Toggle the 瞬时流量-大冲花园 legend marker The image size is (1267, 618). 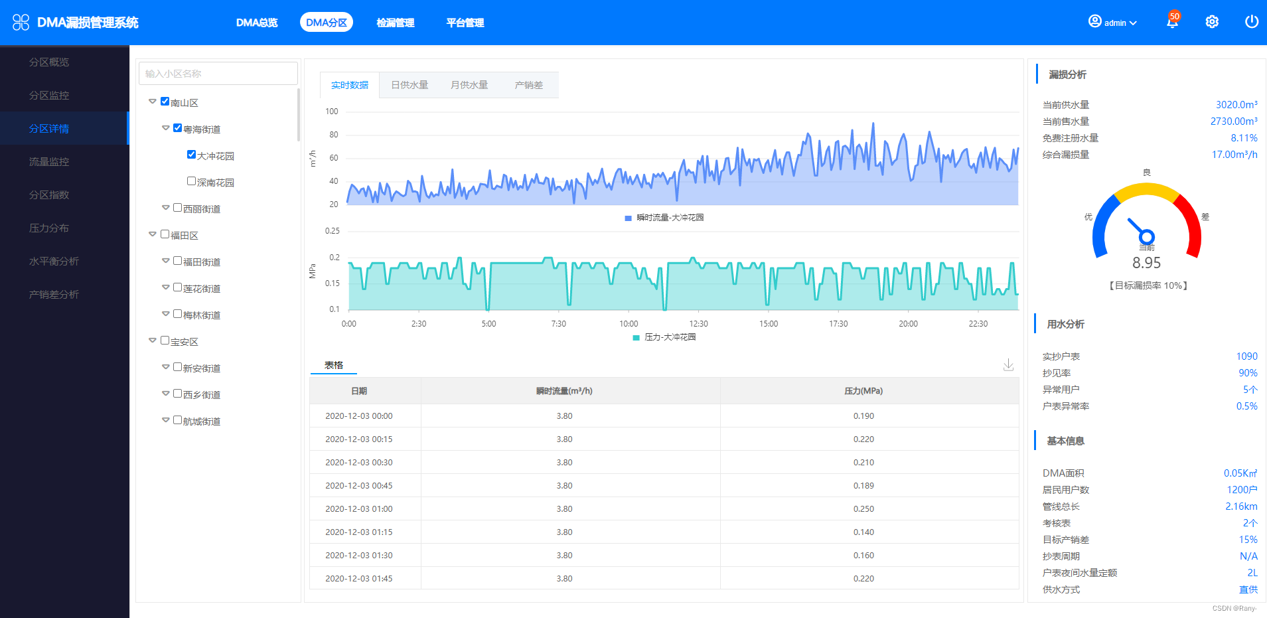coord(628,218)
